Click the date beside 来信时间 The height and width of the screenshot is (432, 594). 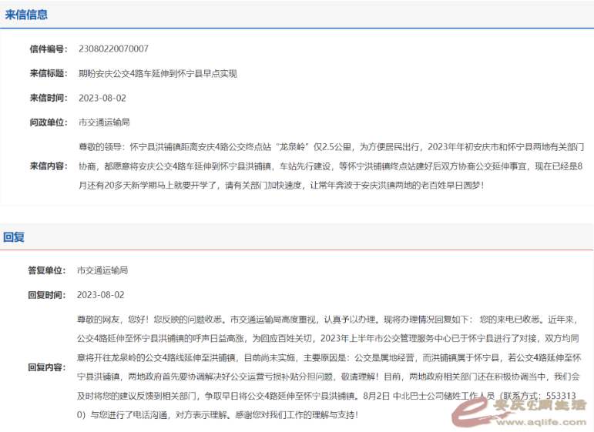tap(102, 98)
